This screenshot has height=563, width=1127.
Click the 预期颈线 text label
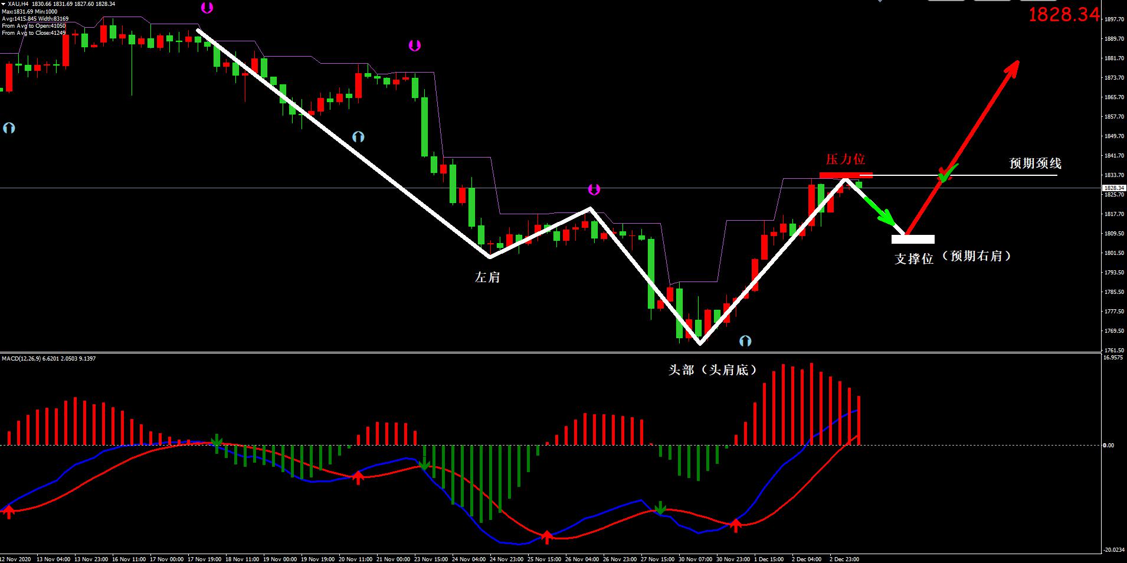pyautogui.click(x=1035, y=163)
